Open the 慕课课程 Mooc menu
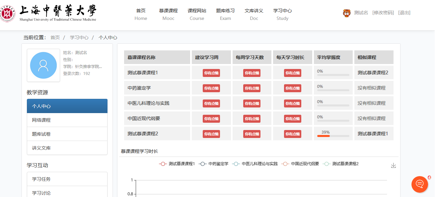 [168, 14]
